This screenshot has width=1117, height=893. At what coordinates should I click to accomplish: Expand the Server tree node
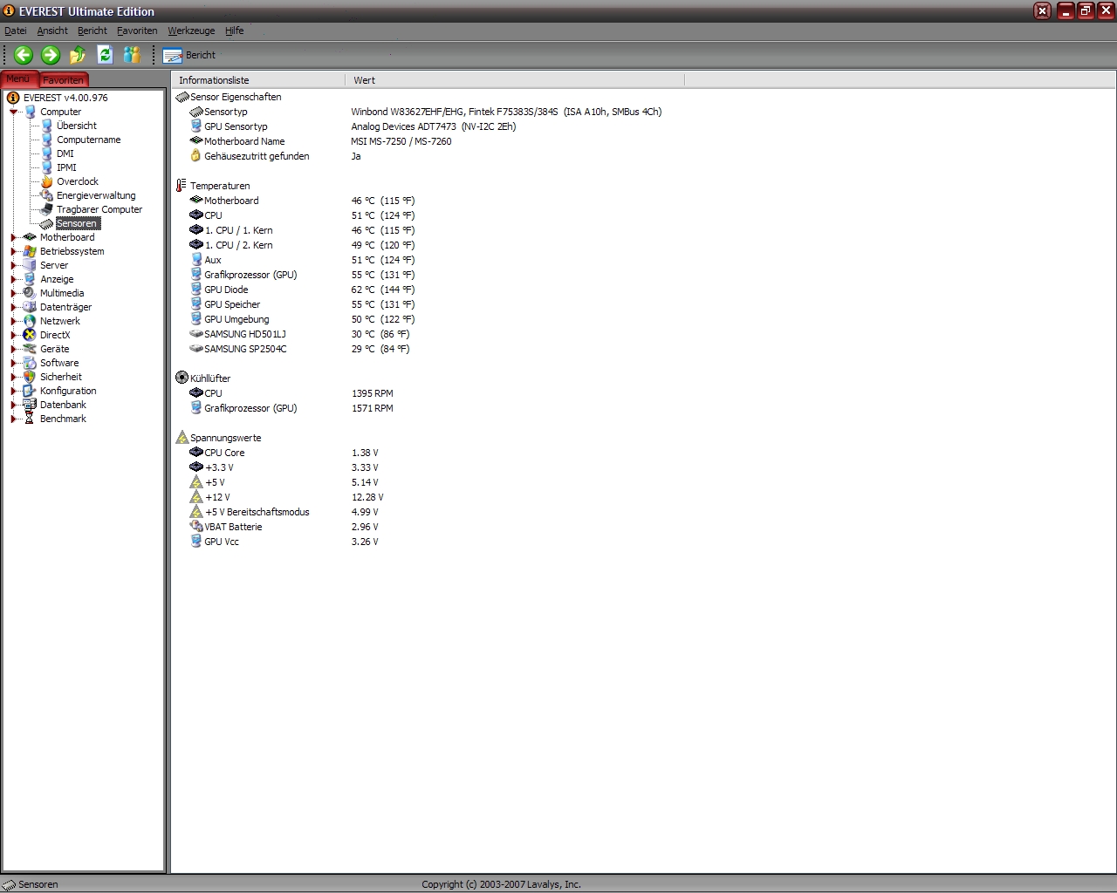[x=13, y=265]
